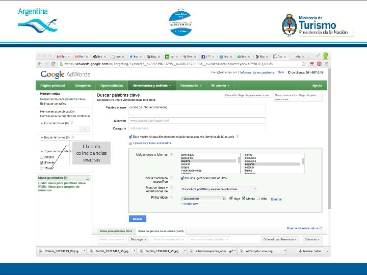The image size is (367, 275).
Task: Open the first Gmail browser tab
Action: coord(64,57)
